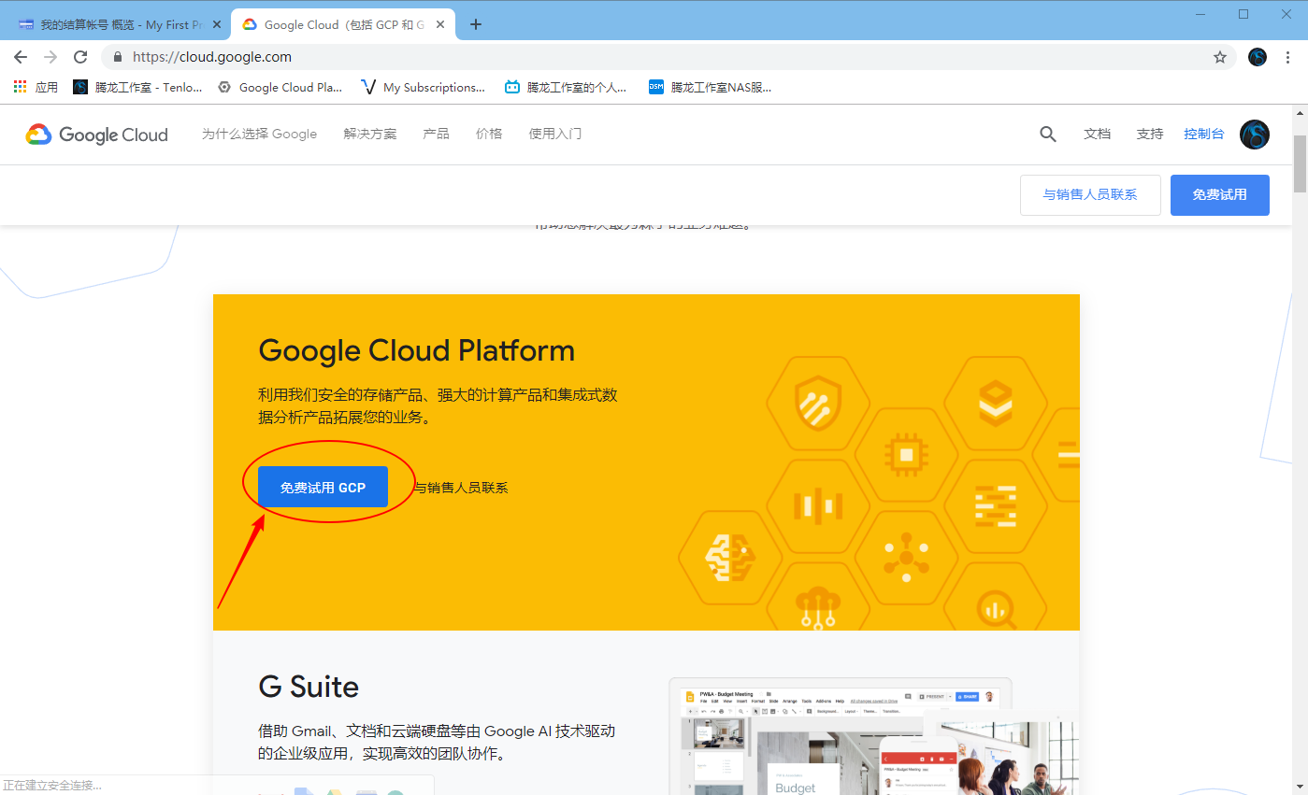1308x795 pixels.
Task: Open 腾龙工作室NAS服... bookmark
Action: point(711,87)
